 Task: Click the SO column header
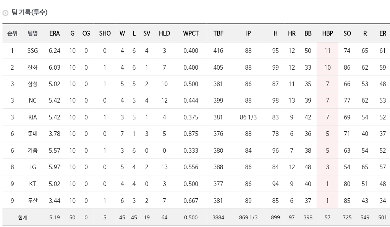click(x=347, y=33)
